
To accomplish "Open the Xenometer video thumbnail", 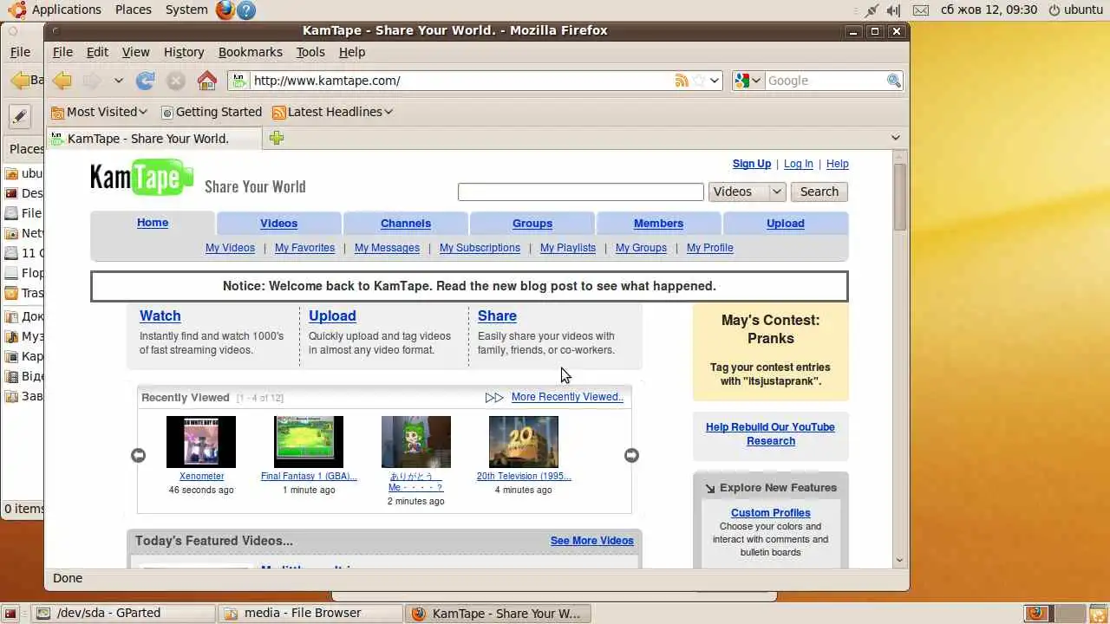I will click(201, 442).
